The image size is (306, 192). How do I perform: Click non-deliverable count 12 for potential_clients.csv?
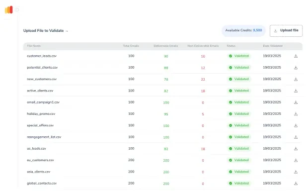[203, 68]
